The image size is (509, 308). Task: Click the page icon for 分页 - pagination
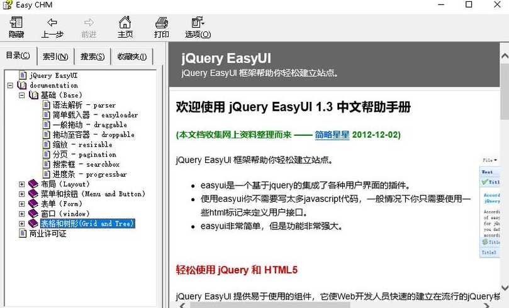coord(47,155)
